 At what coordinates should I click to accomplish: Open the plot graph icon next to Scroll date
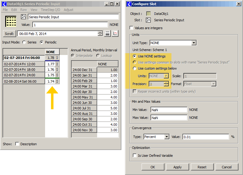click(x=115, y=33)
